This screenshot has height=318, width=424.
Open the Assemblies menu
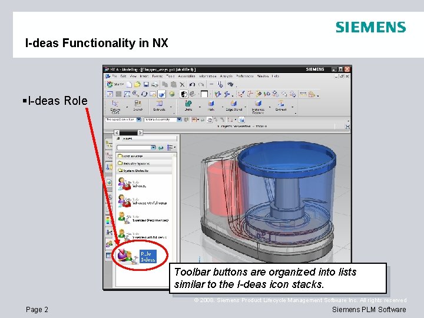(x=187, y=76)
